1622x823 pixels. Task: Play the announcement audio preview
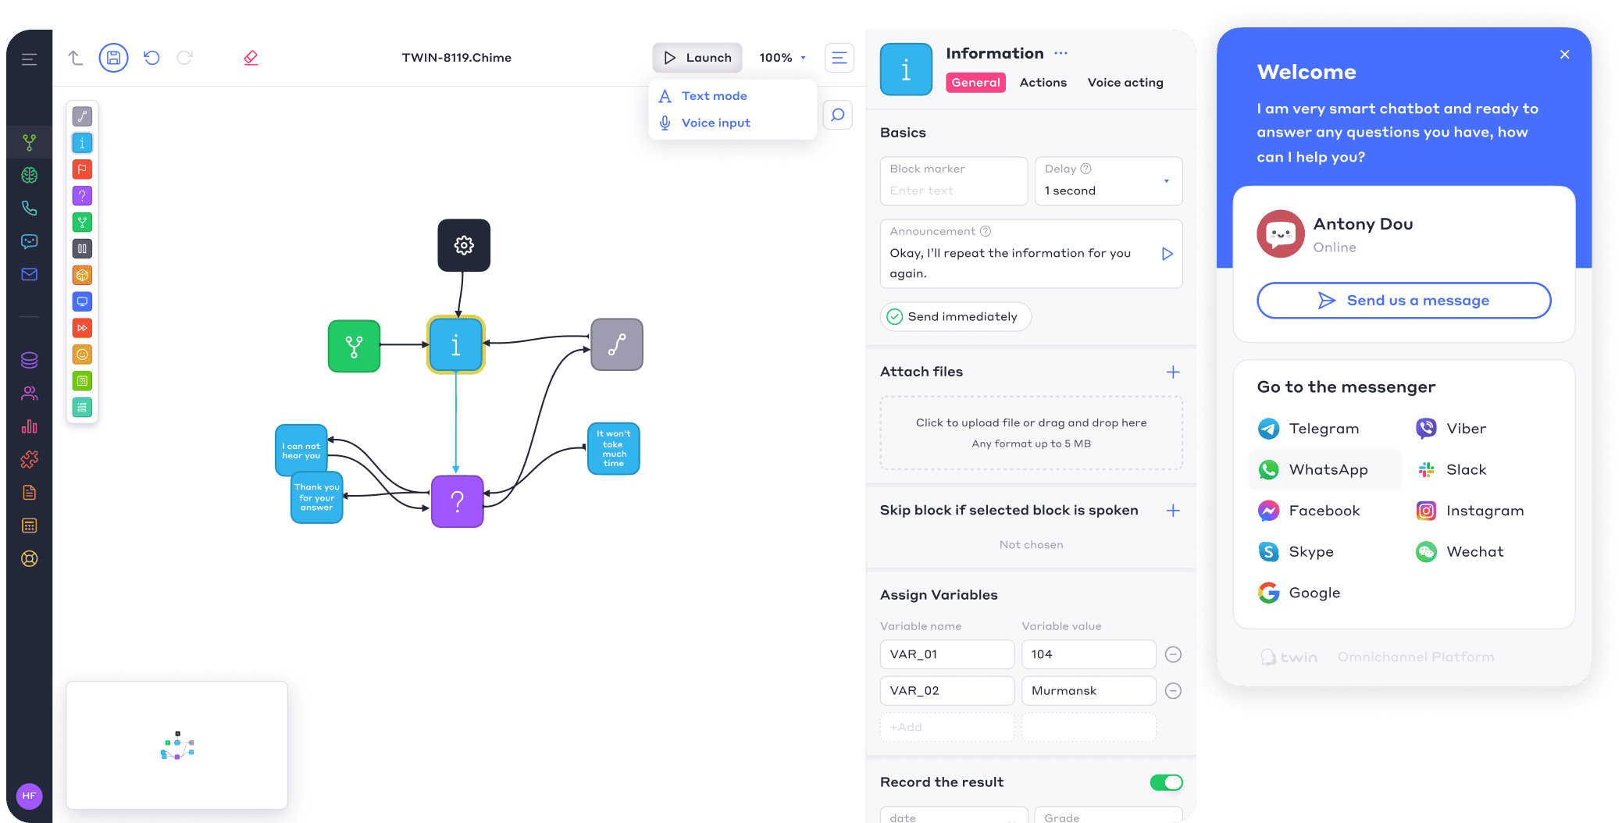pos(1167,254)
